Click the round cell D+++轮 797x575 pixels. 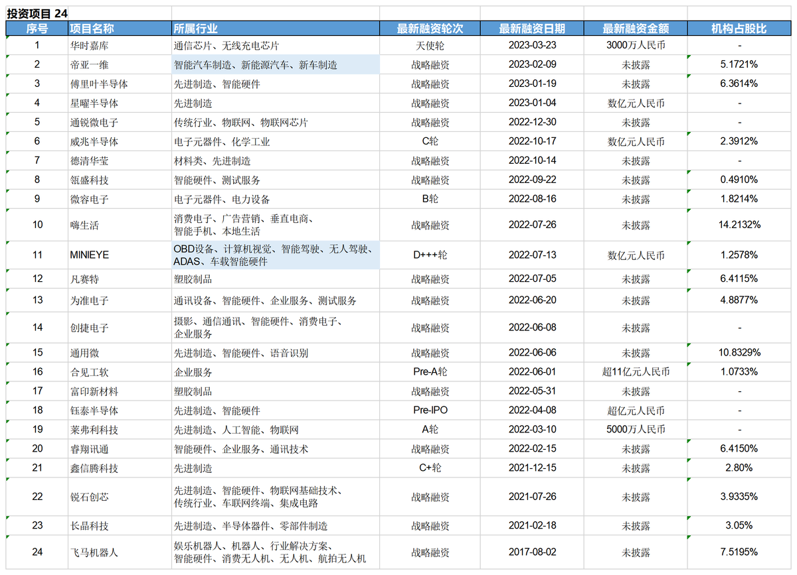click(430, 255)
